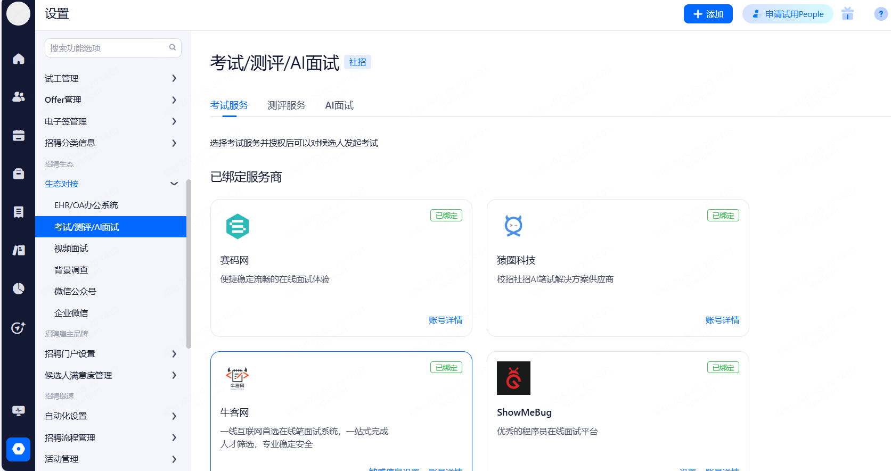Image resolution: width=891 pixels, height=471 pixels.
Task: Click the pie chart reports icon
Action: pyautogui.click(x=19, y=288)
